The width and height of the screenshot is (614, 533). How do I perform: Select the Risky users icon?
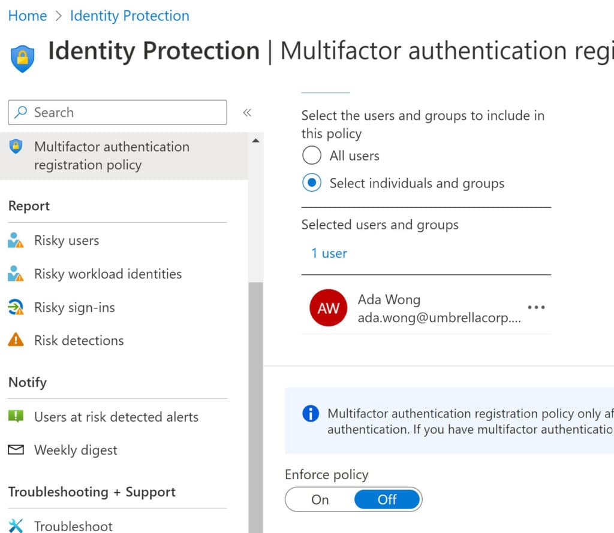17,240
